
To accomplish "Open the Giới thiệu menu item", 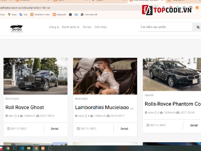I will click(x=100, y=27).
